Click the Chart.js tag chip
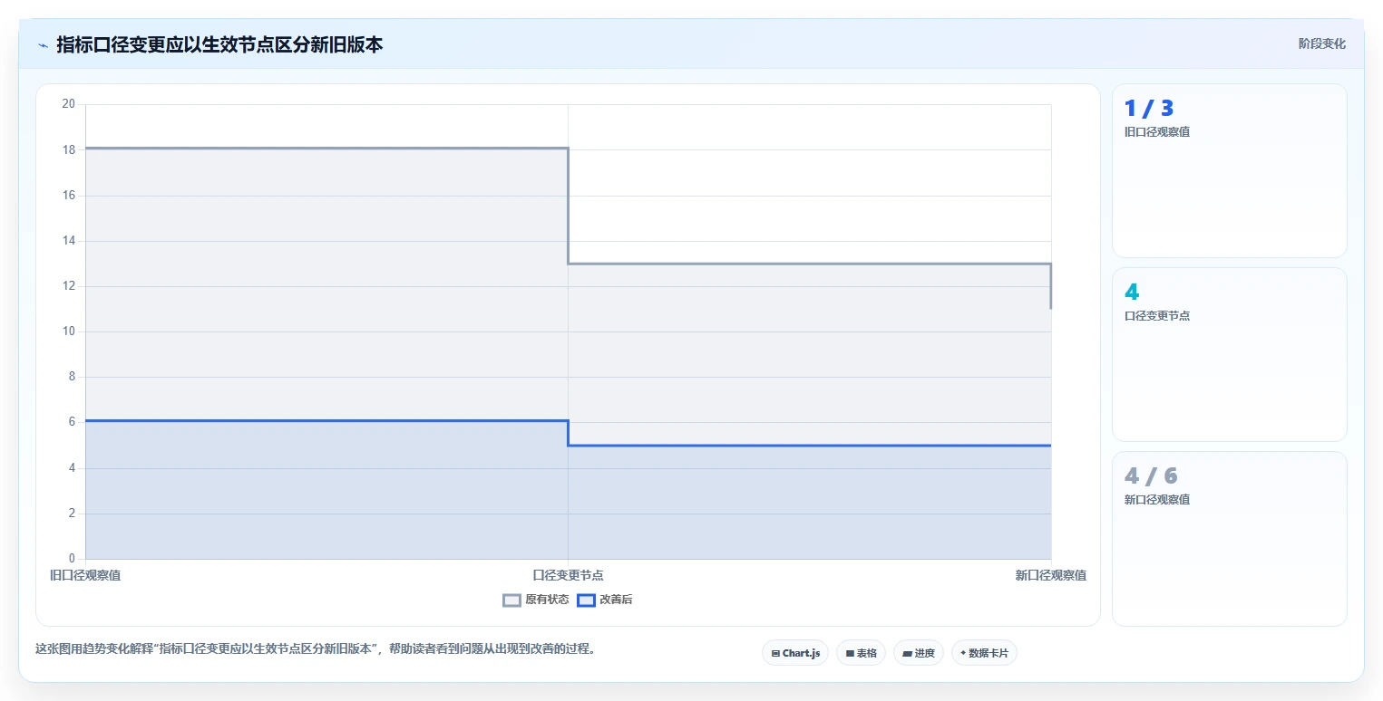Image resolution: width=1383 pixels, height=701 pixels. 795,653
